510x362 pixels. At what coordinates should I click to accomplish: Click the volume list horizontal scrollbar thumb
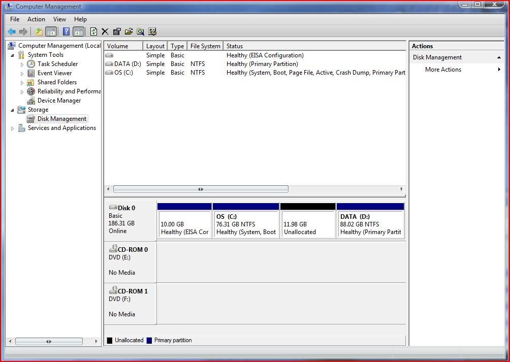(x=201, y=189)
